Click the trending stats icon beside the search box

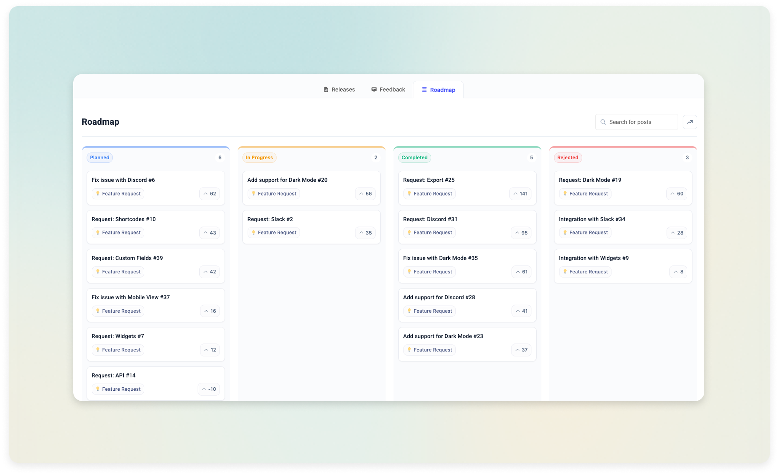pos(690,122)
